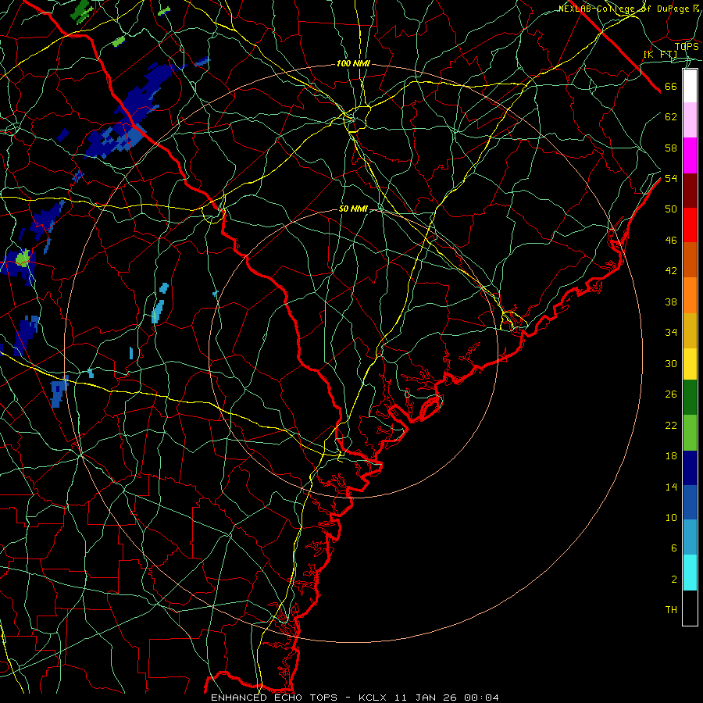This screenshot has height=703, width=703.
Task: Click the "11 JAN 26" date text
Action: tap(426, 698)
